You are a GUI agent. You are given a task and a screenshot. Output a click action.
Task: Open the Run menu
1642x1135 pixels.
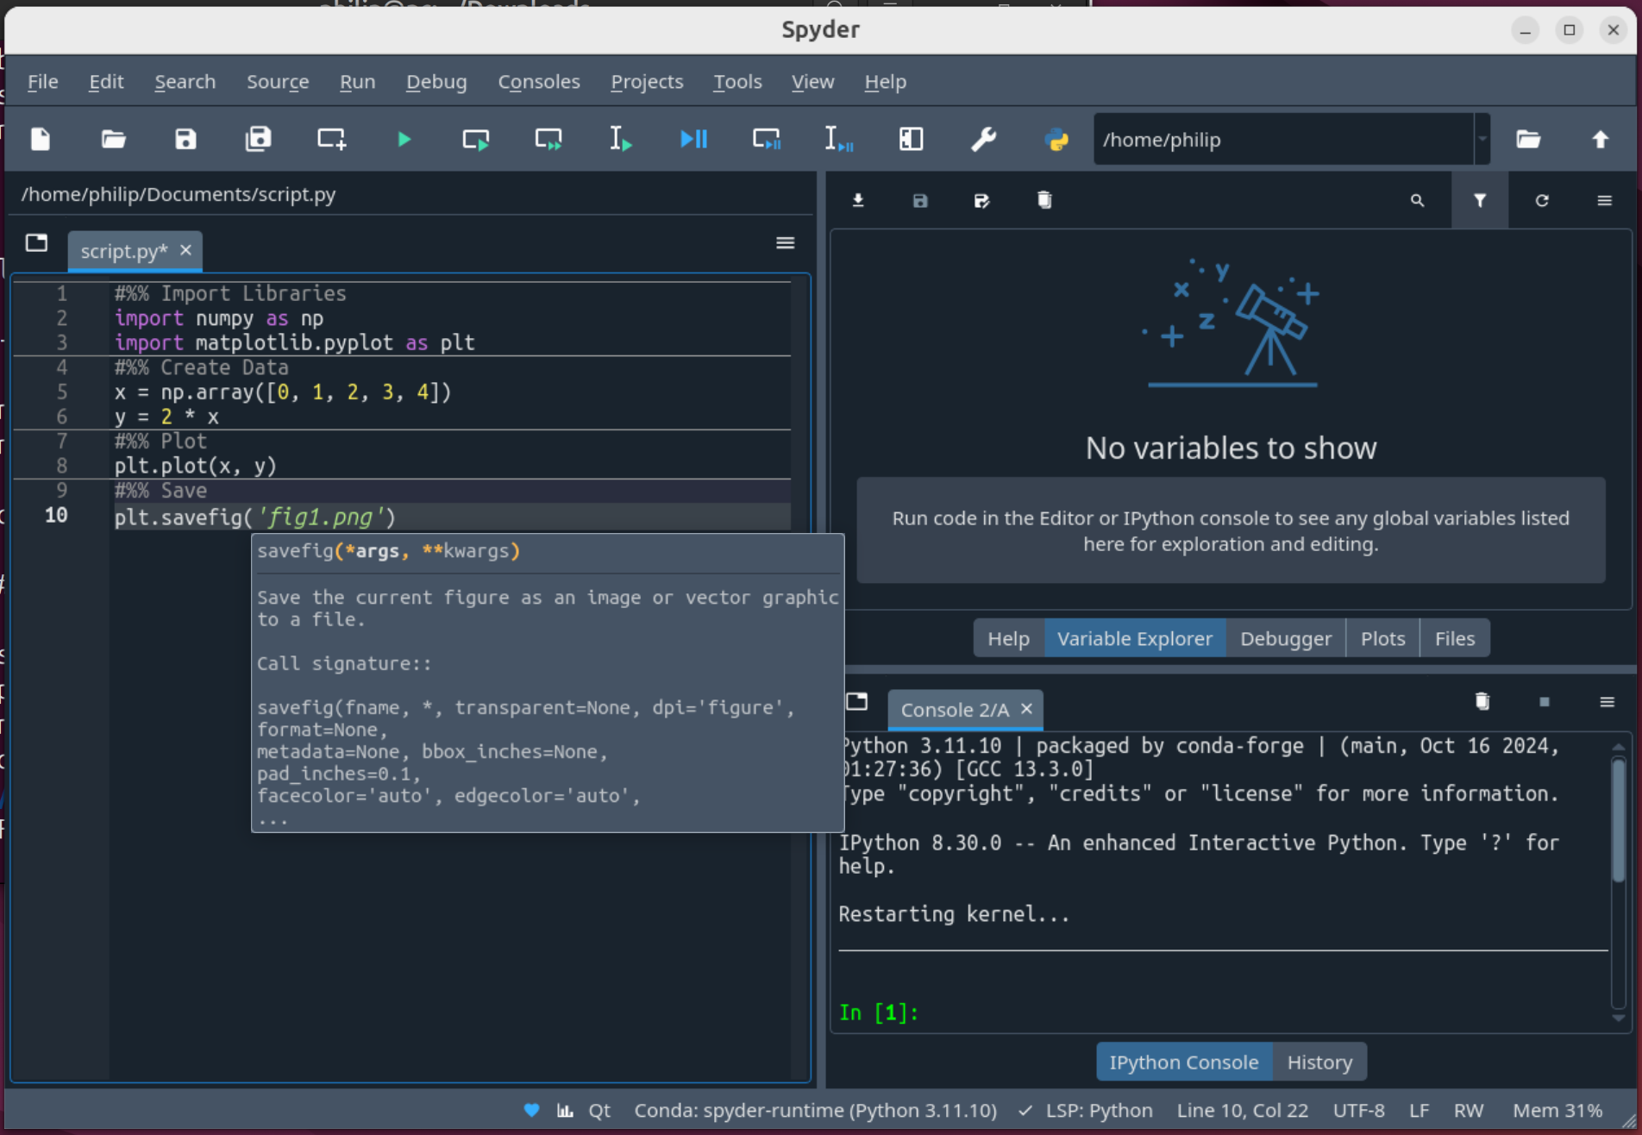357,81
